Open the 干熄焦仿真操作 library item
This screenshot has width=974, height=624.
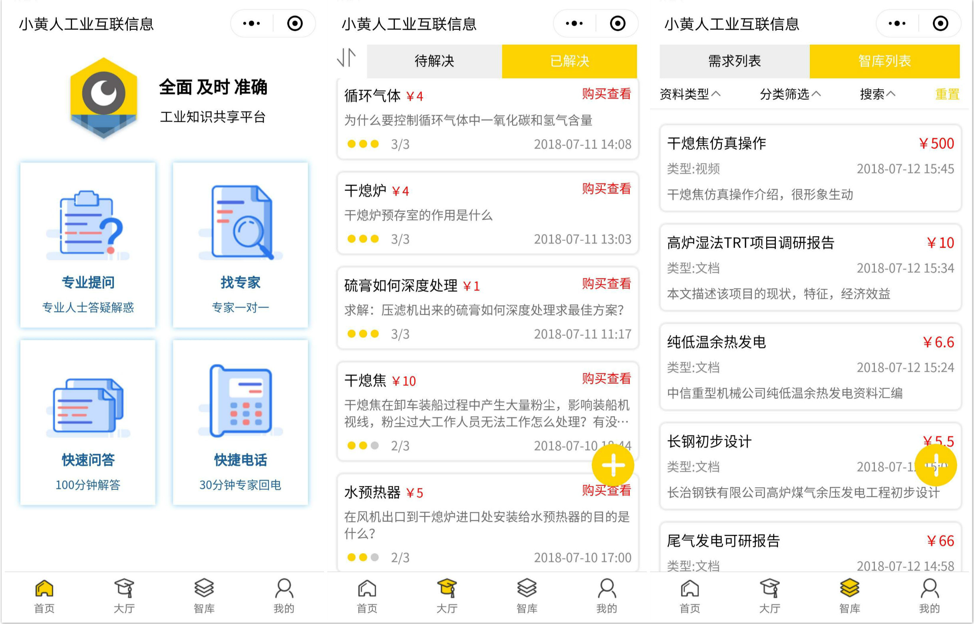[810, 168]
